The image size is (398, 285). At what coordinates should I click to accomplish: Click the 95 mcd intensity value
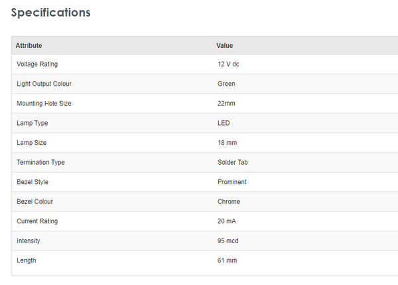[x=228, y=240]
